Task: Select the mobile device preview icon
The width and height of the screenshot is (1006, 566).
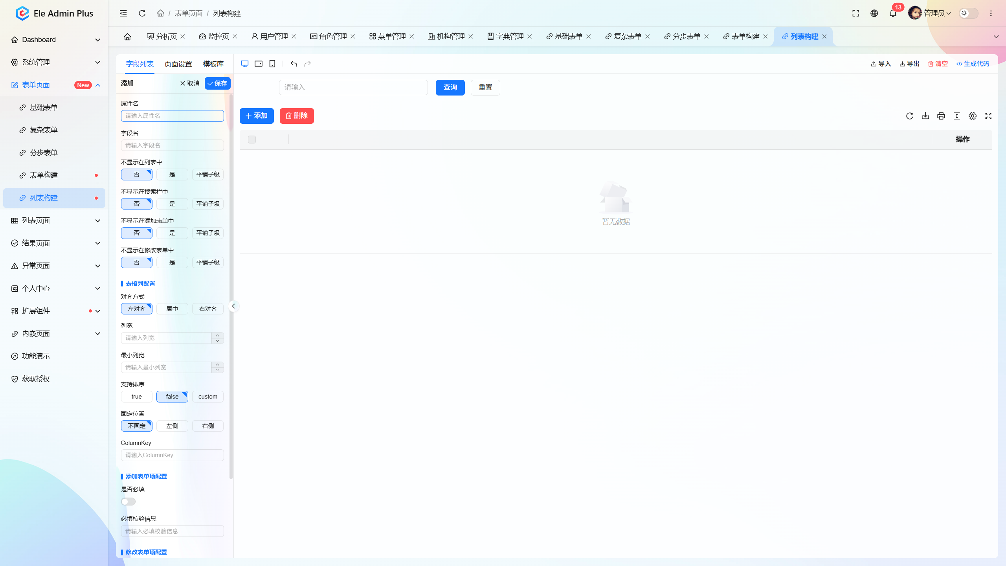Action: coord(272,64)
